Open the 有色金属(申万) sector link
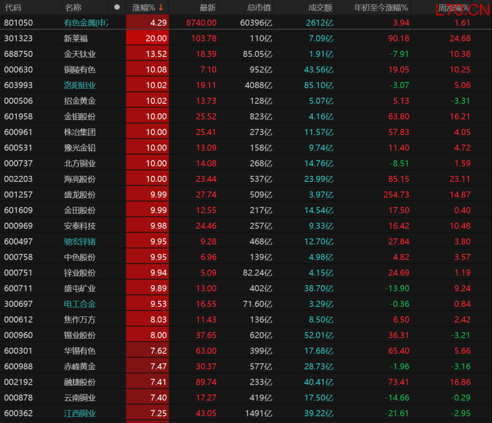Image resolution: width=492 pixels, height=423 pixels. pyautogui.click(x=86, y=23)
